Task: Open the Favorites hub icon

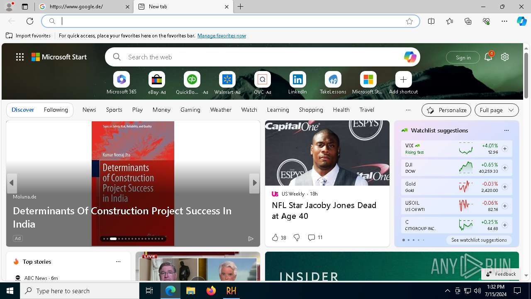Action: 450,21
